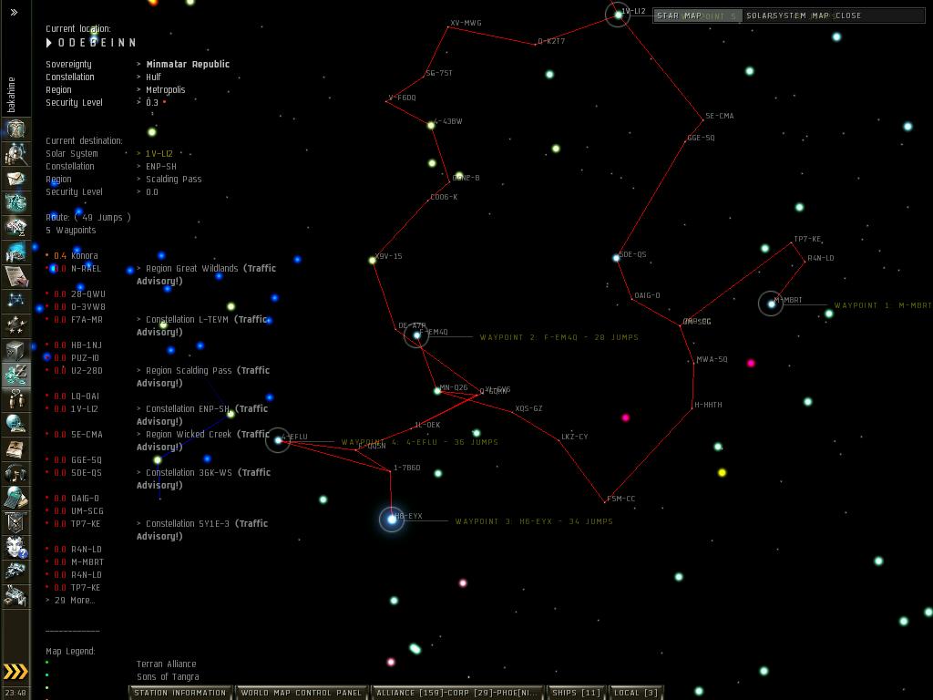Open the Map constellation icon
This screenshot has width=933, height=700.
[x=15, y=300]
